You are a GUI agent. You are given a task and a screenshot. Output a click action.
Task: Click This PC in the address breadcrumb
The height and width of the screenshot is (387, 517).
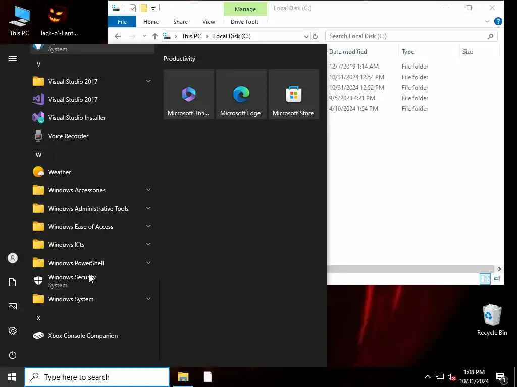coord(191,36)
